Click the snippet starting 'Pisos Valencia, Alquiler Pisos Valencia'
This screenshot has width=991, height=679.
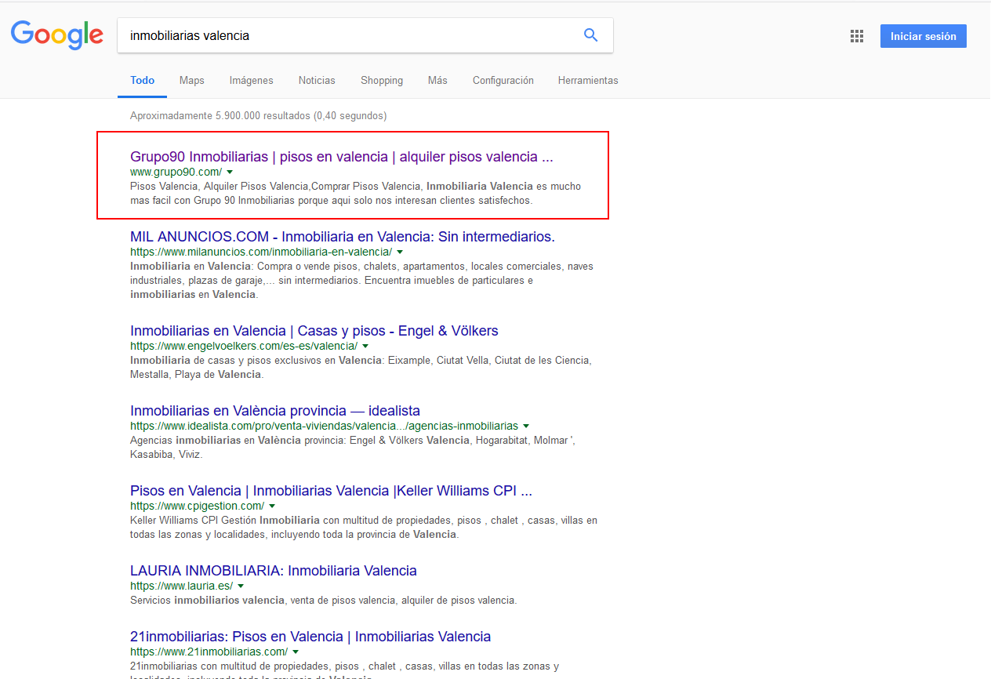[356, 194]
